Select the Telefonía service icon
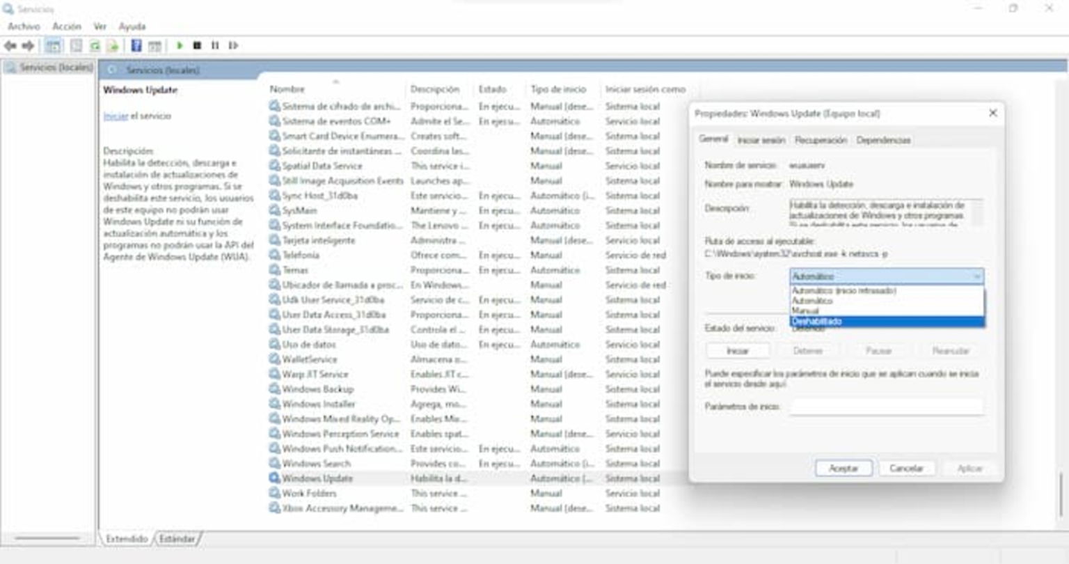 pos(275,255)
